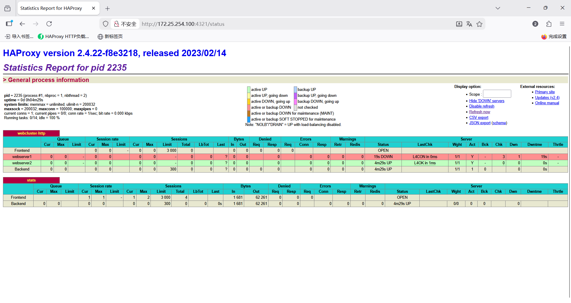Click the install page as app icon
571x303 pixels.
click(459, 24)
